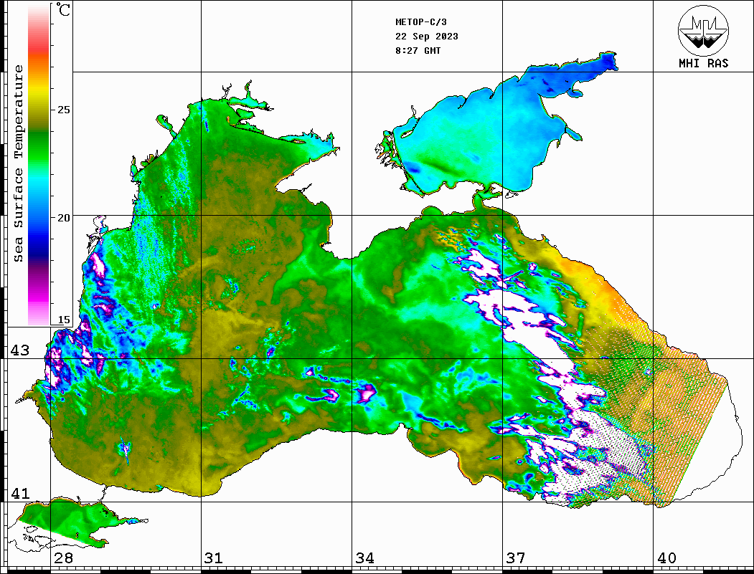Click the Sea Surface Temperature vertical title
This screenshot has height=574, width=754.
pyautogui.click(x=19, y=163)
